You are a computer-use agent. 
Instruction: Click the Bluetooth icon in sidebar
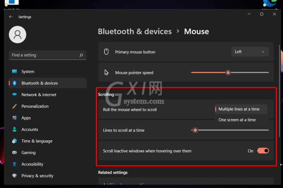[14, 83]
